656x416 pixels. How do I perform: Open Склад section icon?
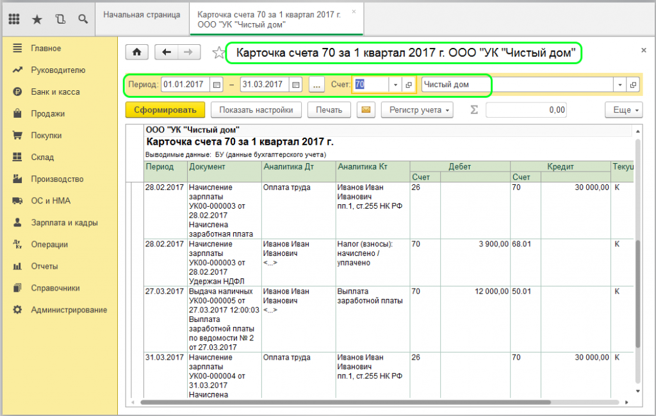point(17,157)
